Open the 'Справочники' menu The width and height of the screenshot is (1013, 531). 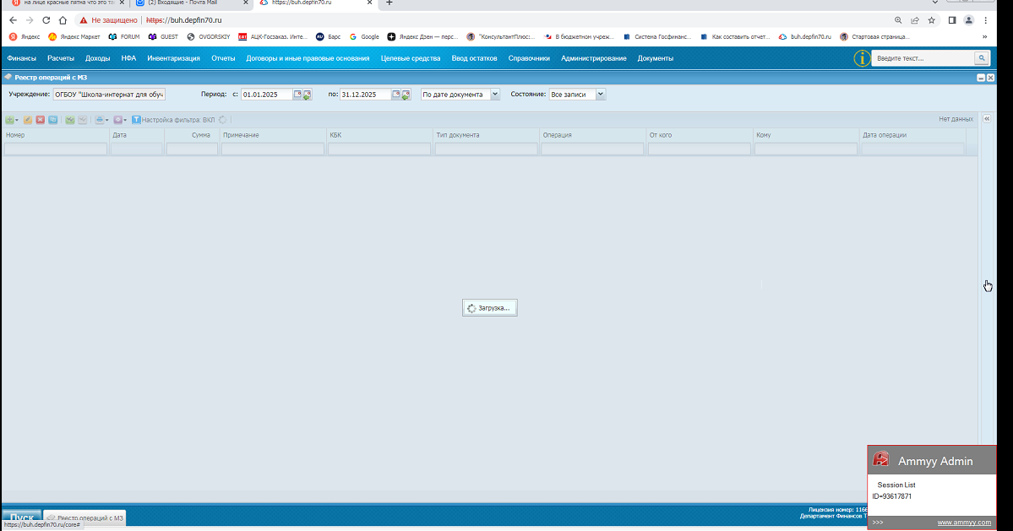(529, 58)
